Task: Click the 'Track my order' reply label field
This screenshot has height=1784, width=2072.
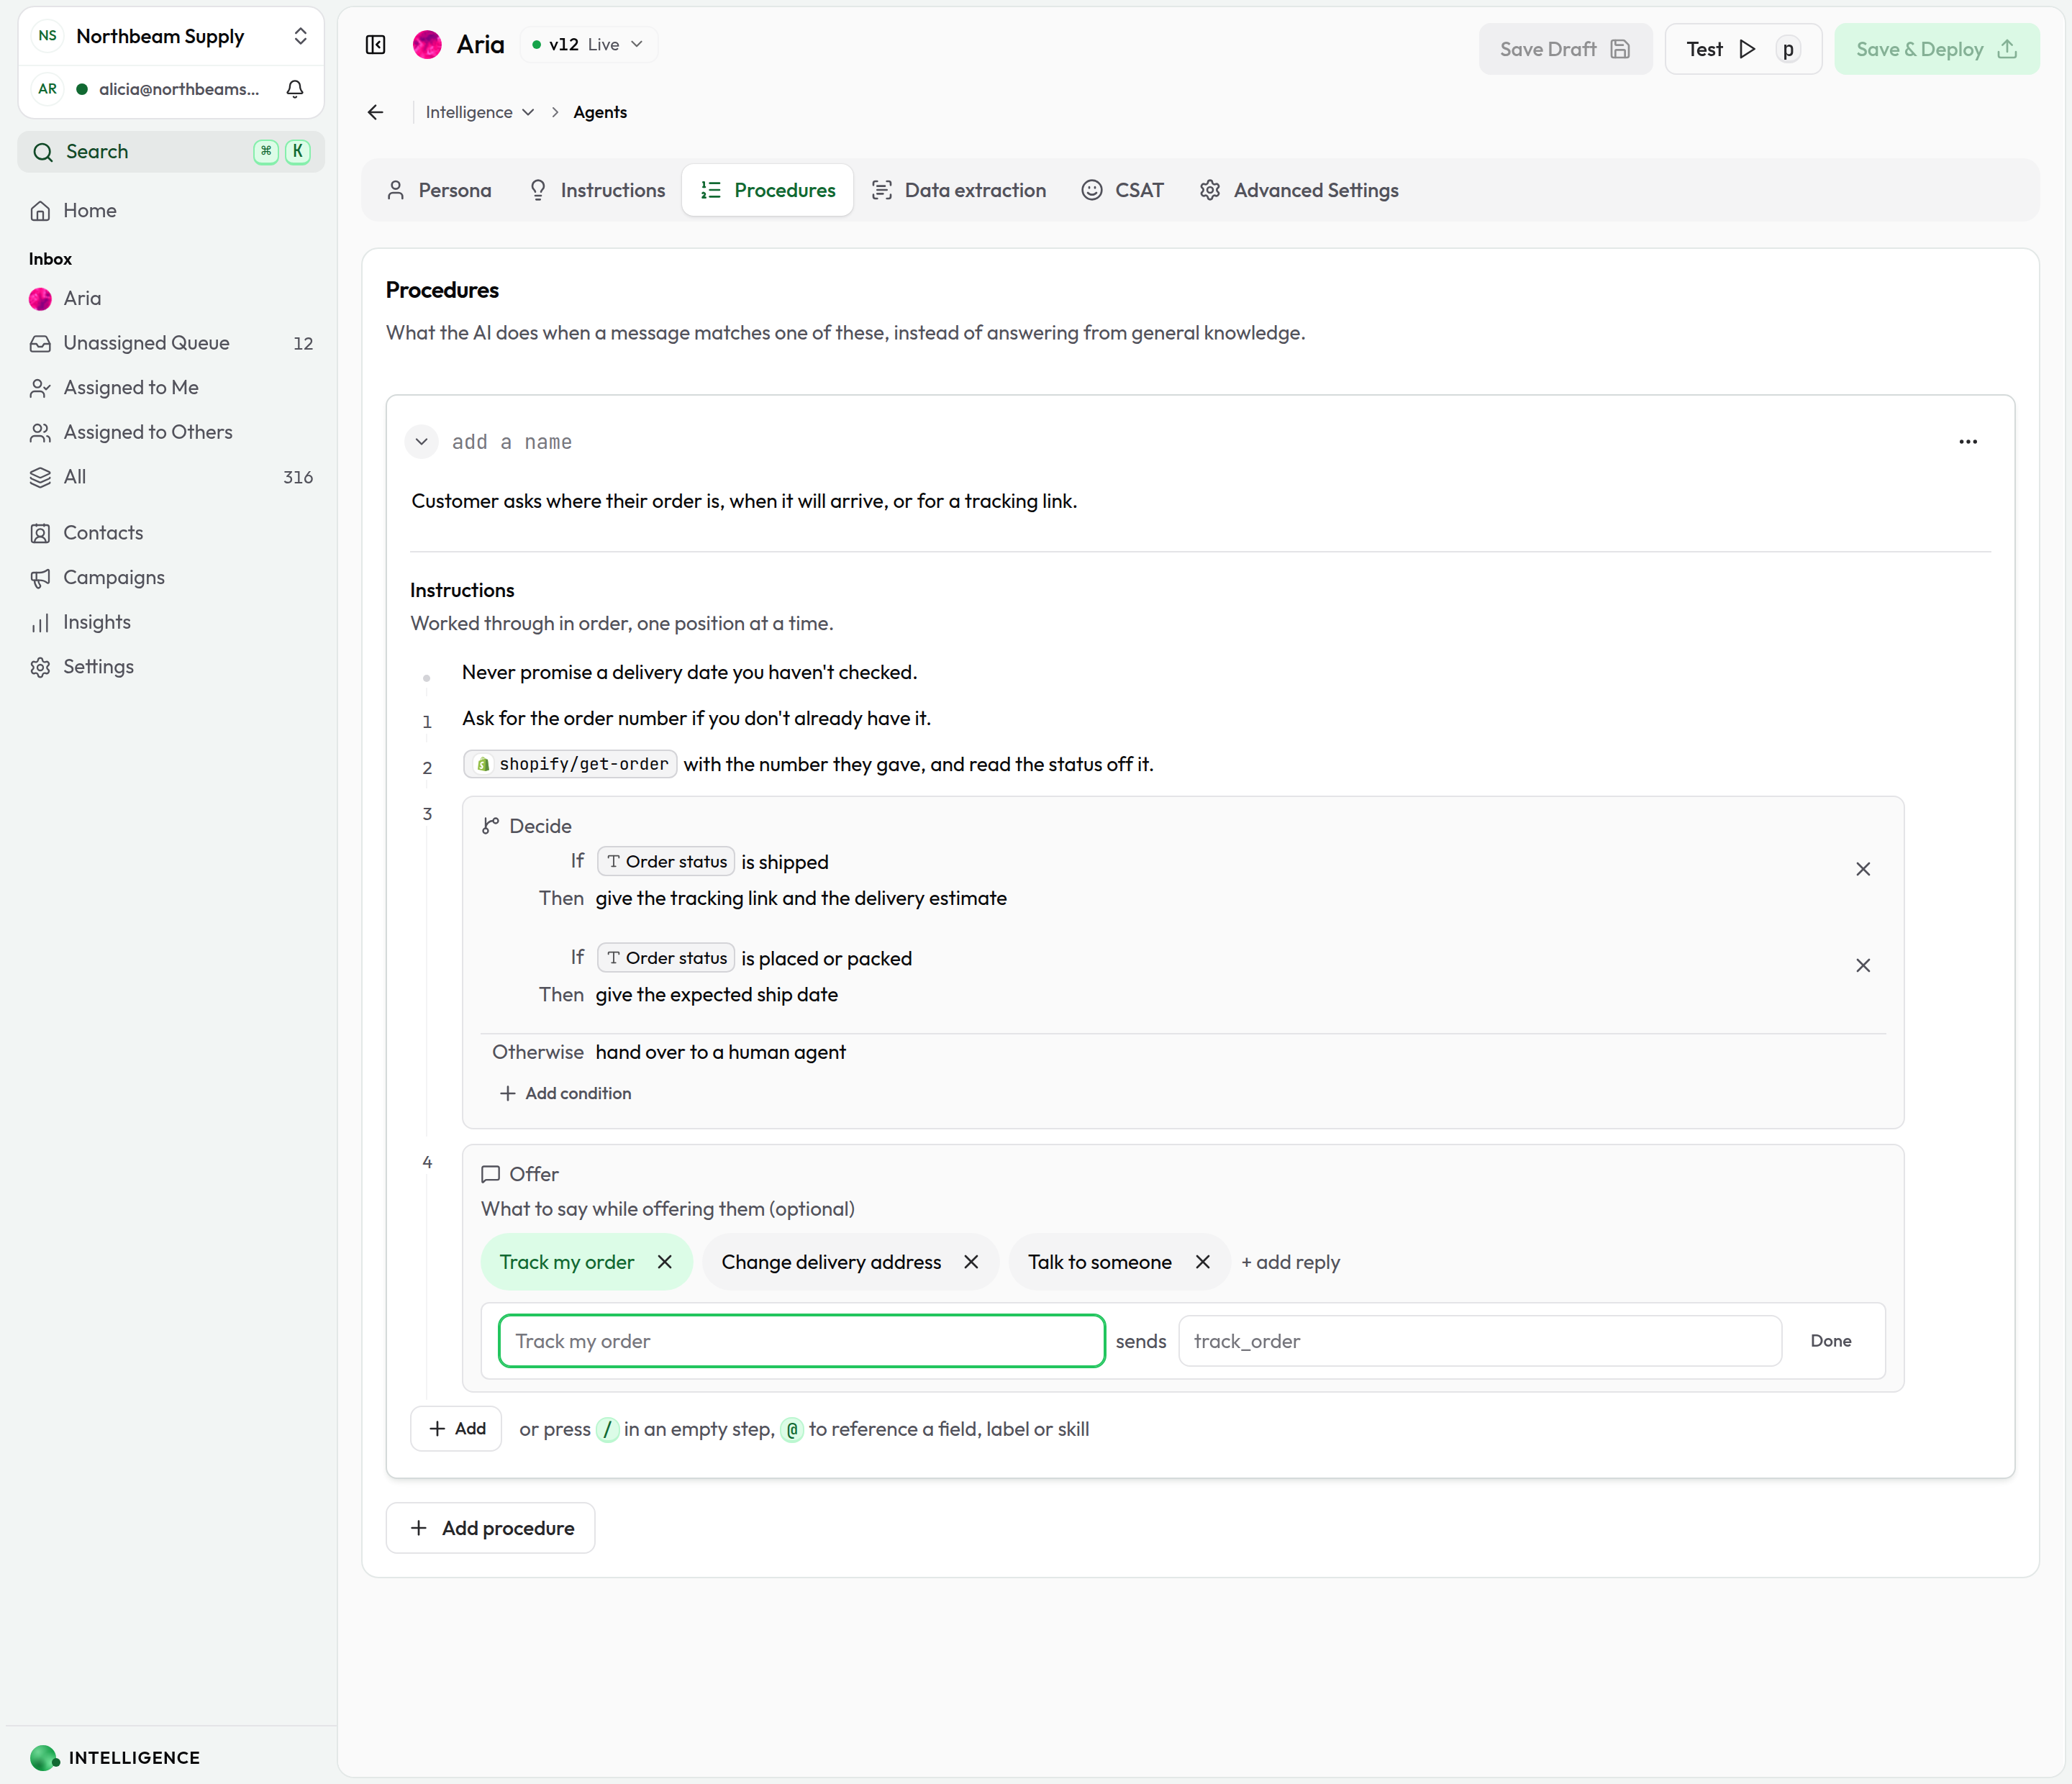Action: point(801,1341)
